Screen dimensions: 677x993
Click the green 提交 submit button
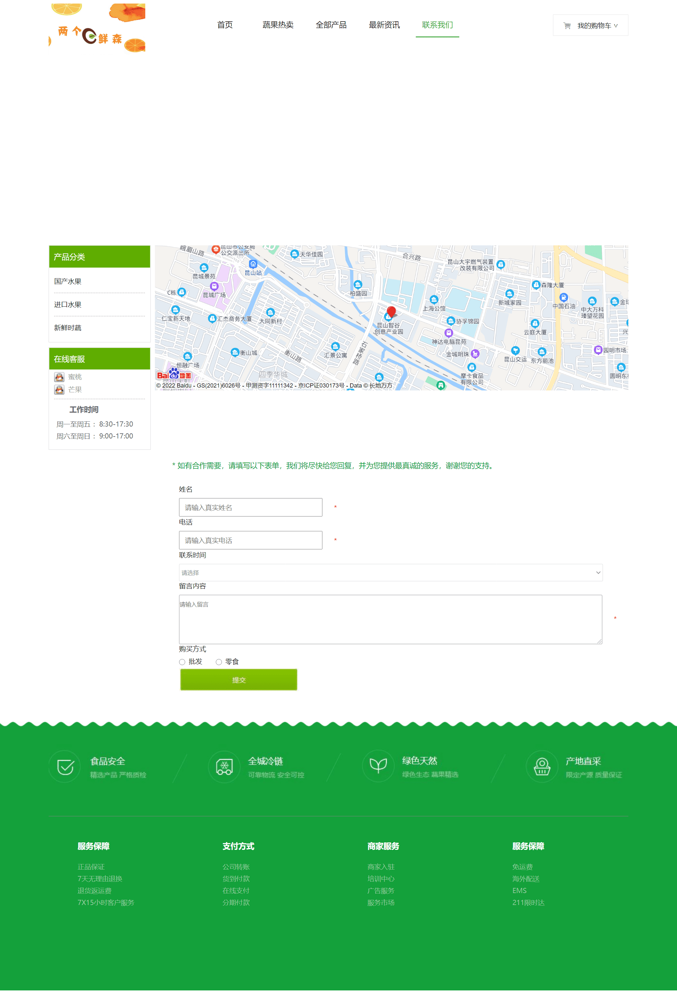click(238, 679)
